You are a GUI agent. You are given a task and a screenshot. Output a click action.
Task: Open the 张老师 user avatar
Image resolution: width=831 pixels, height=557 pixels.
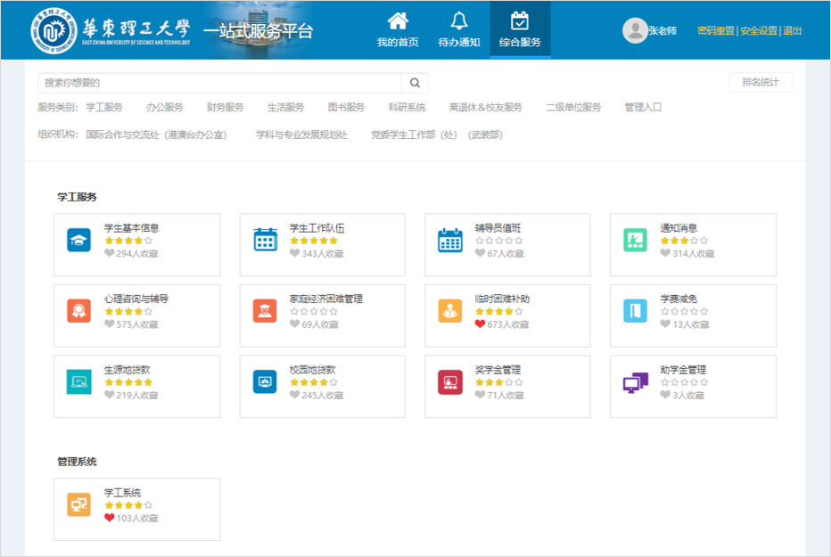(634, 30)
